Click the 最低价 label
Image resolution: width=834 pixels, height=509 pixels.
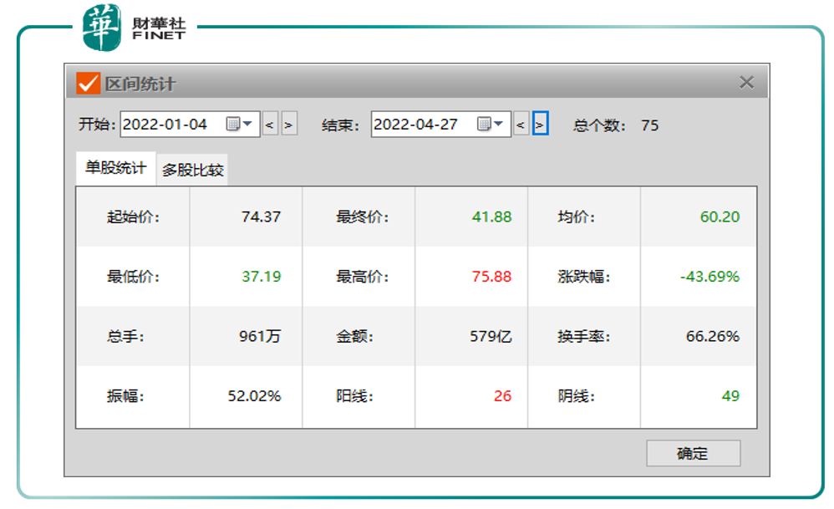pos(133,277)
